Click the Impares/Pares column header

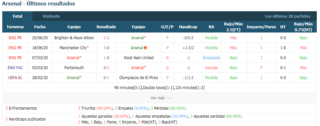tap(261, 27)
